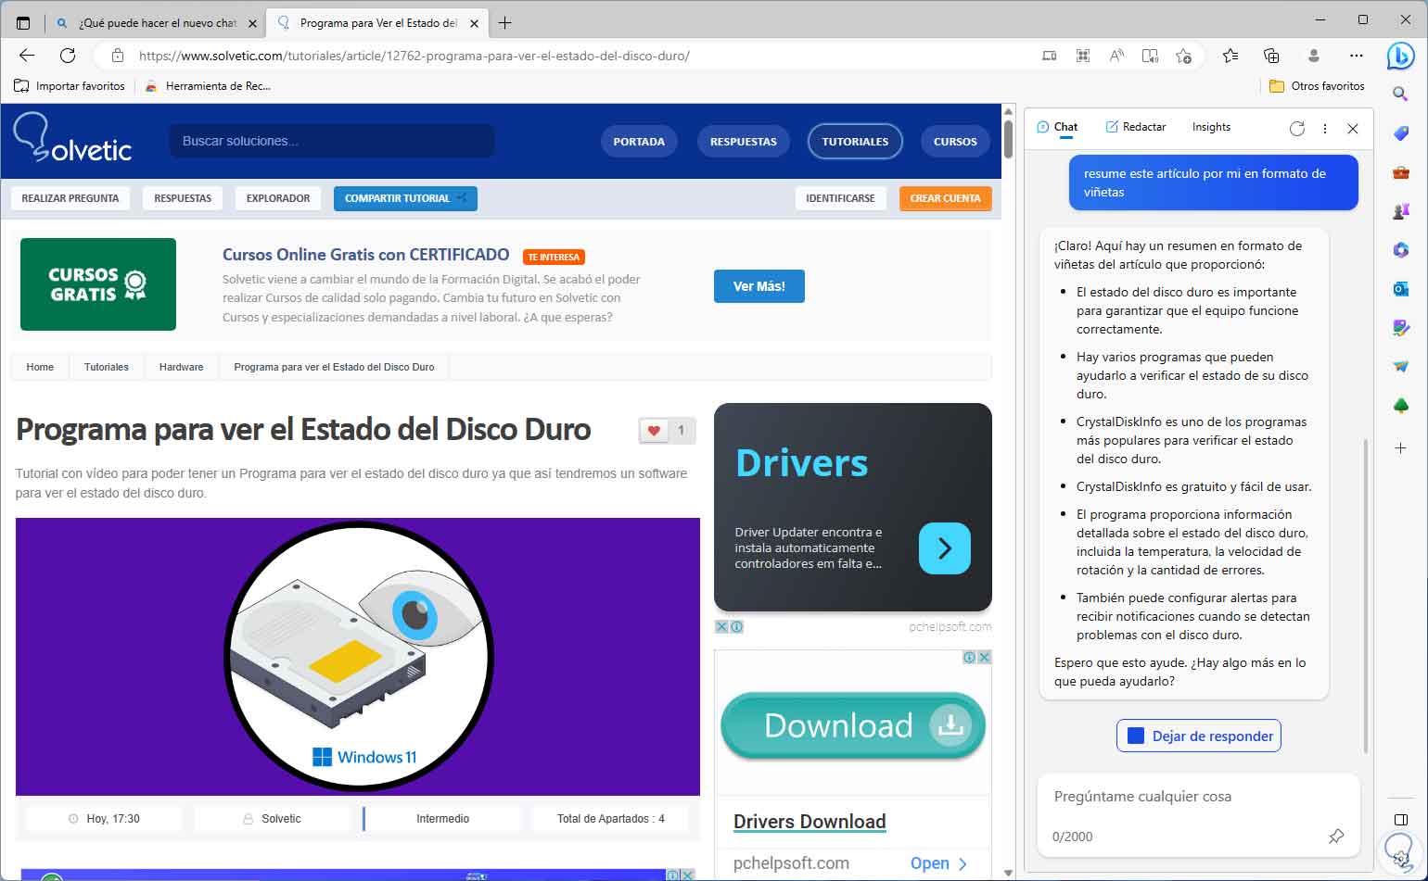Open the CURSOS menu item
Viewport: 1428px width, 881px height.
(x=955, y=142)
